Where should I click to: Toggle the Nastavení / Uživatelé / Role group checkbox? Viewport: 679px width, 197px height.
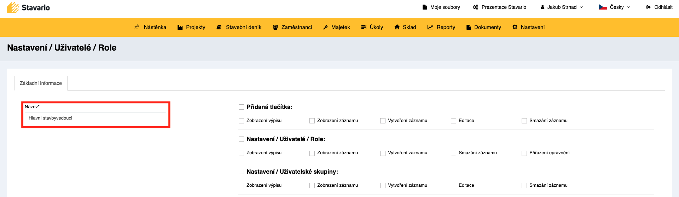(x=241, y=139)
